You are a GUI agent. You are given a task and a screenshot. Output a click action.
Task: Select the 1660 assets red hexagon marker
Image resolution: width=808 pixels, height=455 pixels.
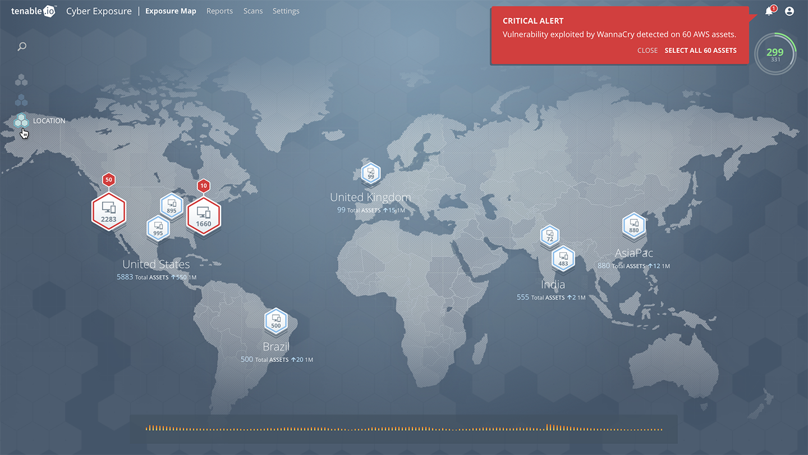click(203, 216)
